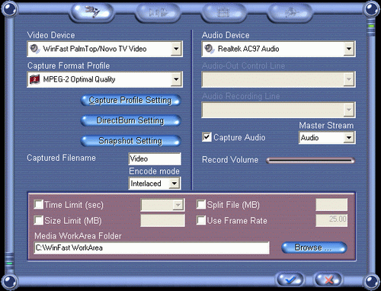
Task: Select the capture settings tab icon
Action: [x=92, y=11]
